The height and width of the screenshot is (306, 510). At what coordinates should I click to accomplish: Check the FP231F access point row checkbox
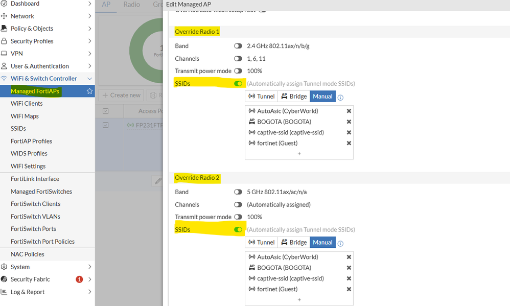106,125
